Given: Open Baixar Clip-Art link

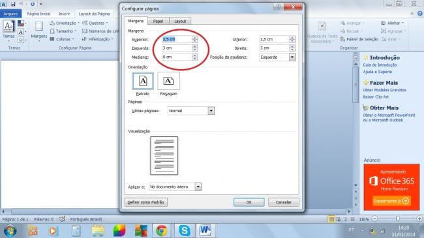Looking at the screenshot, I should click(x=376, y=97).
